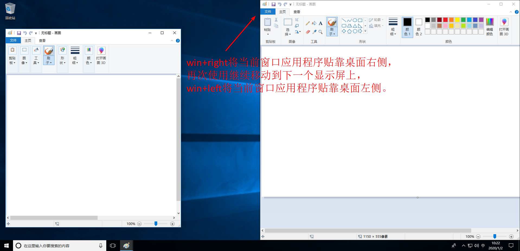This screenshot has width=520, height=251.
Task: Select the Line shape
Action: (x=344, y=20)
